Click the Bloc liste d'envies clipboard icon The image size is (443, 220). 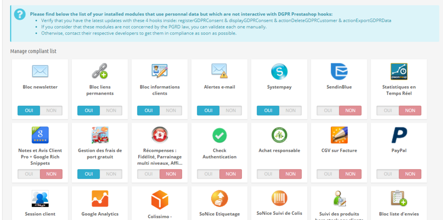(399, 199)
